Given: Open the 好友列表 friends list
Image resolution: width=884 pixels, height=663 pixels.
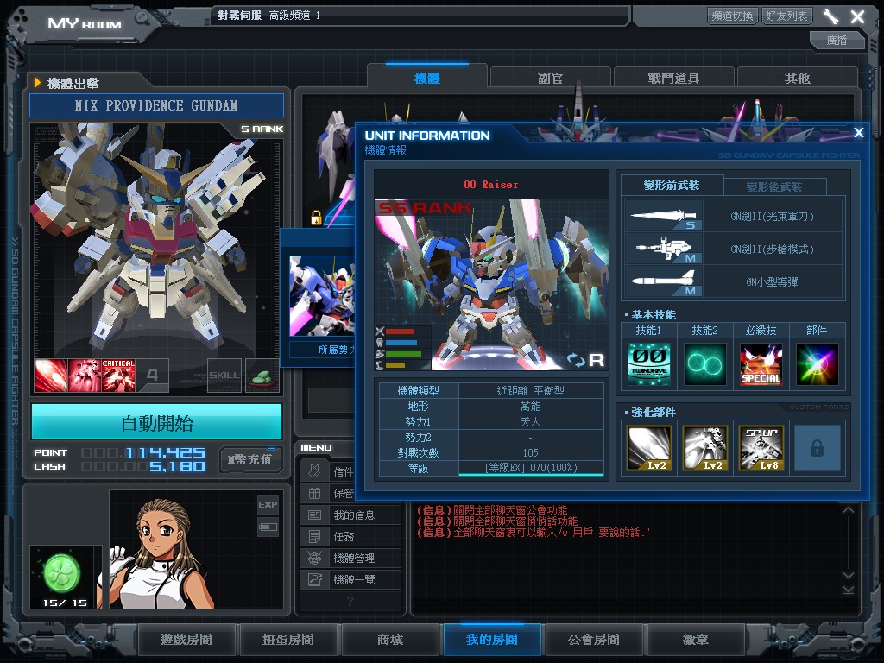Looking at the screenshot, I should tap(786, 16).
